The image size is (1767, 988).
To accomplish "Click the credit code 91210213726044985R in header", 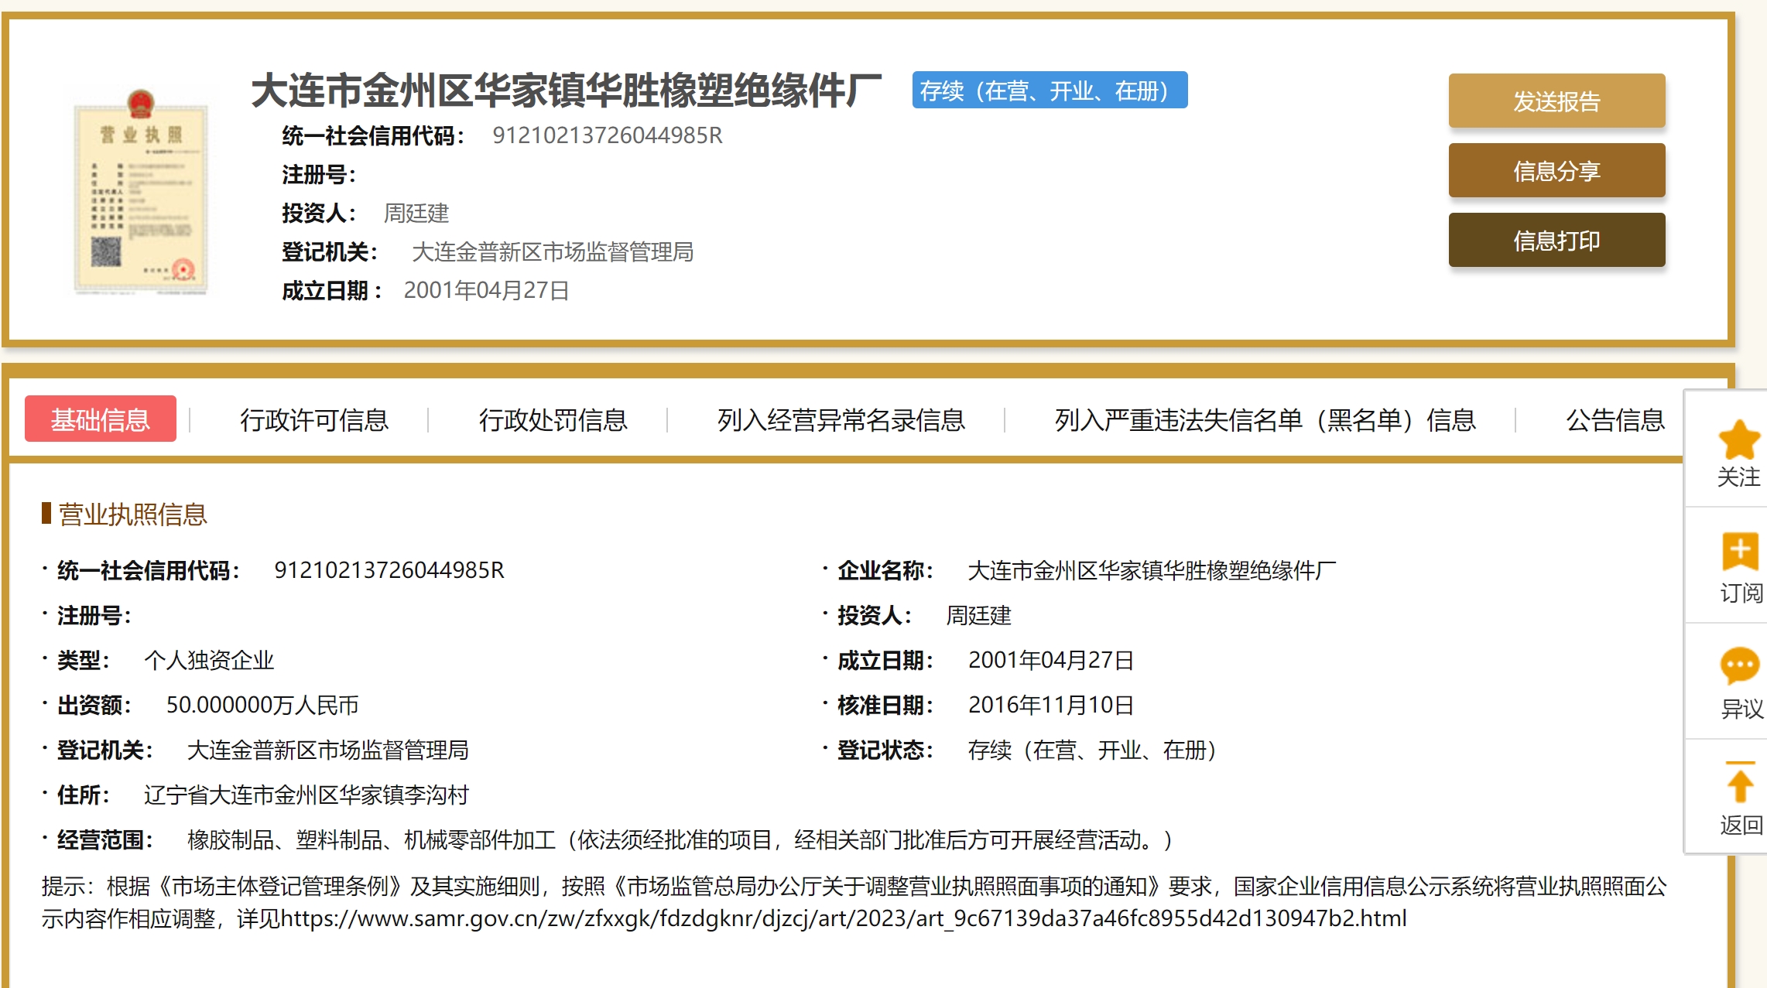I will tap(607, 135).
